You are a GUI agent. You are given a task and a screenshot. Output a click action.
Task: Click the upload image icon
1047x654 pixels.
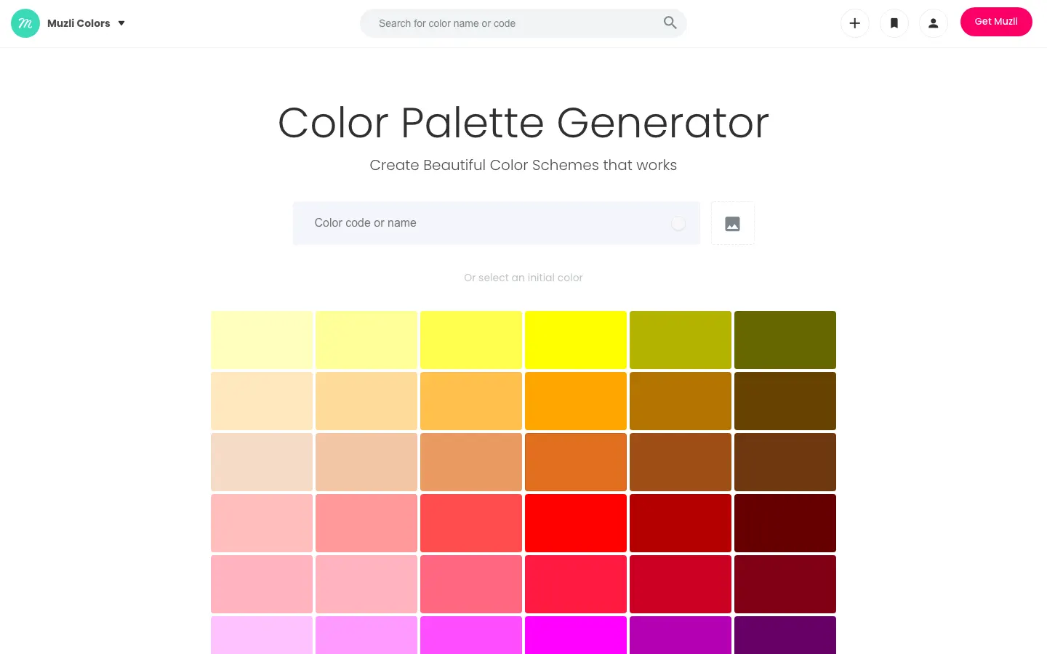[732, 224]
